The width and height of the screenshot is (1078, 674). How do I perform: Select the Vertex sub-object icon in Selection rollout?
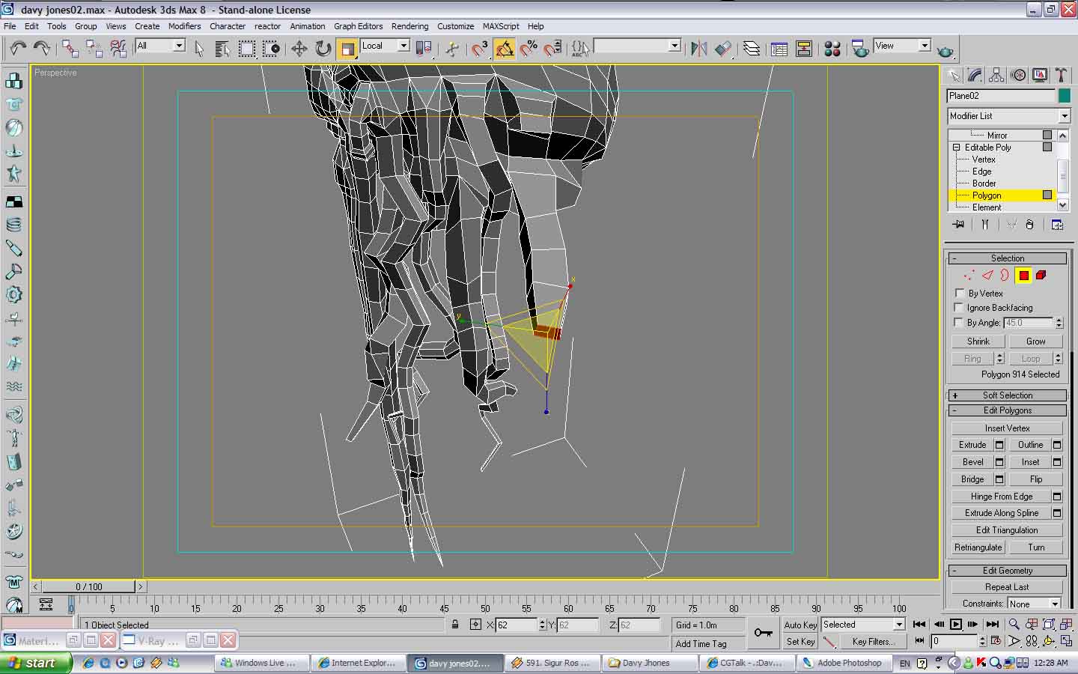click(969, 276)
